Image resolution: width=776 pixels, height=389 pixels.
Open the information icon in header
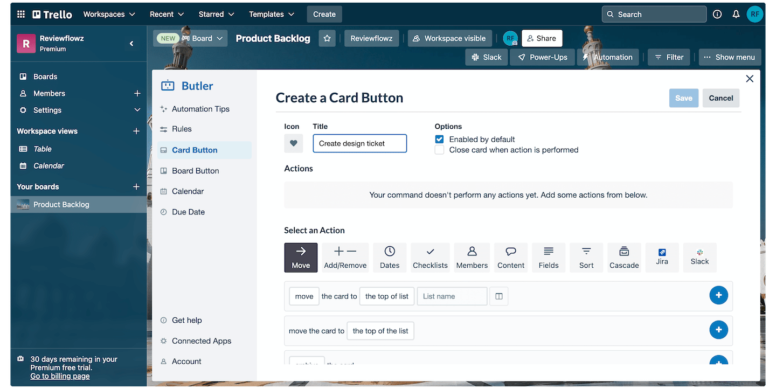(717, 15)
